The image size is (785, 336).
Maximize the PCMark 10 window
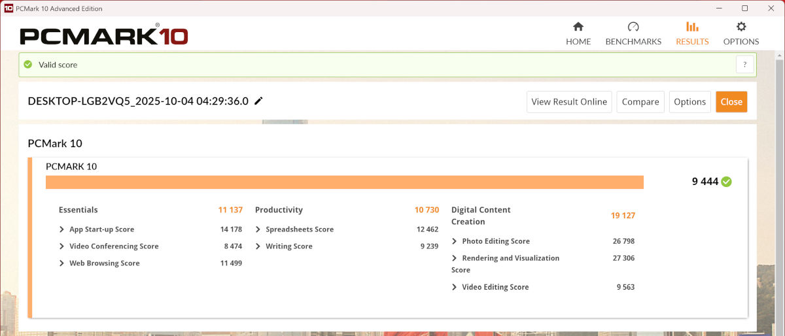(744, 8)
